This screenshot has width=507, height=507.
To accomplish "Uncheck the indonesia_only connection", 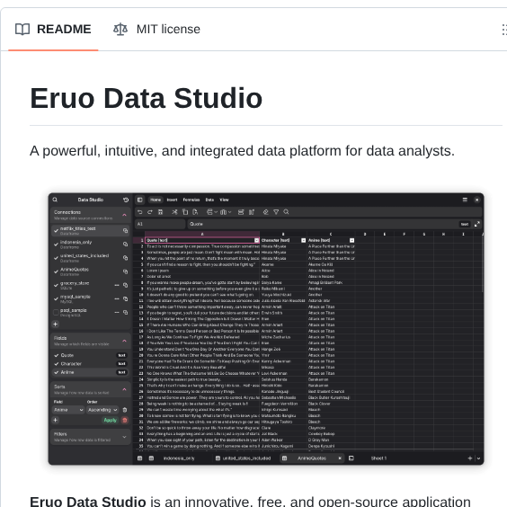I will (x=56, y=245).
